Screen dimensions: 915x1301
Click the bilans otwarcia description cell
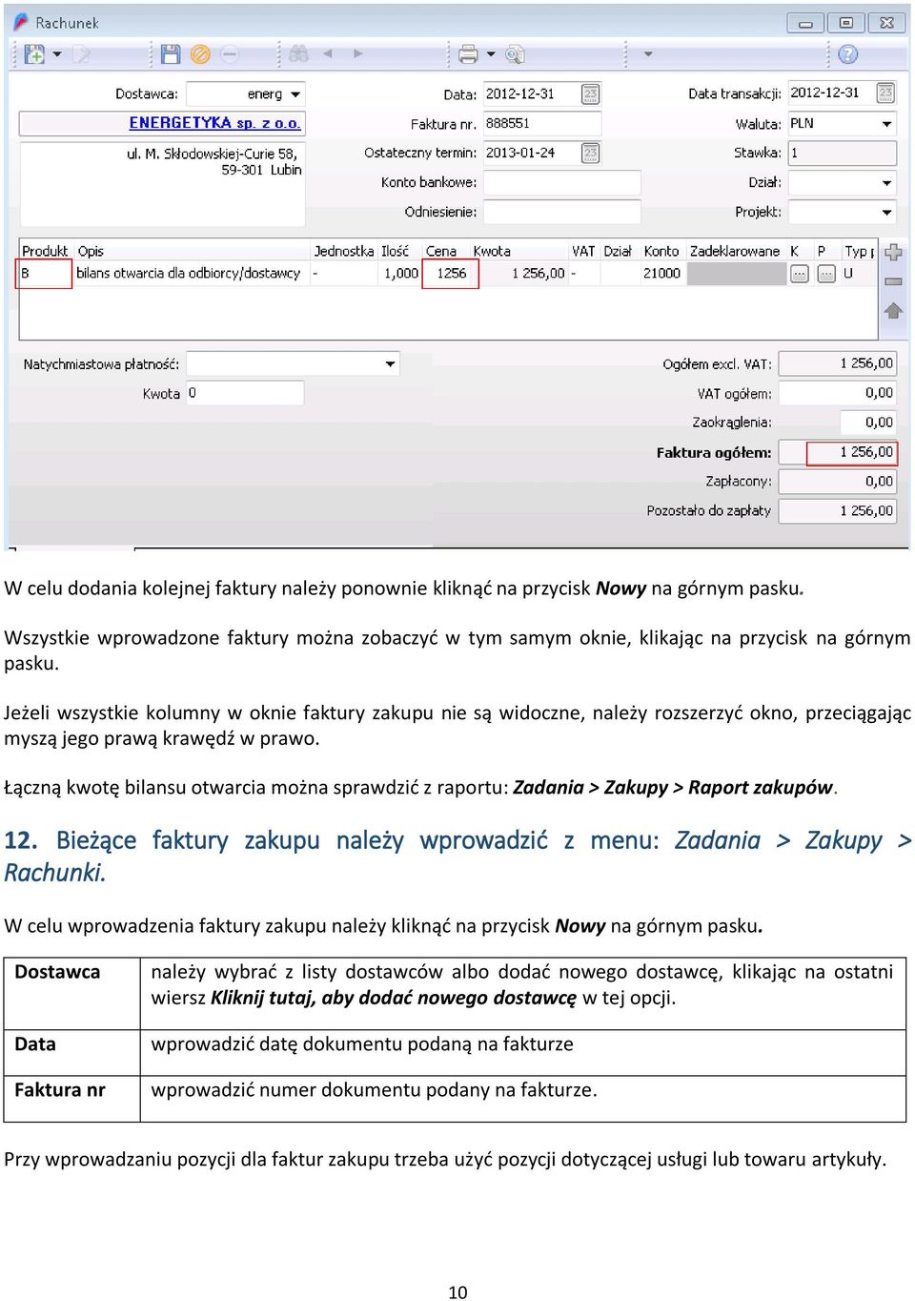pyautogui.click(x=192, y=274)
